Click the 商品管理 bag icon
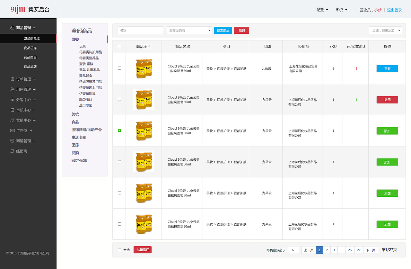The image size is (411, 269). click(x=12, y=28)
